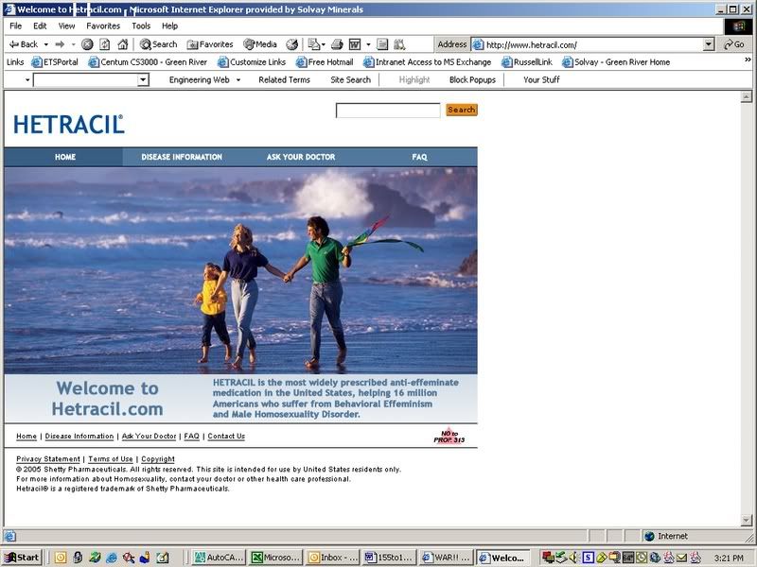Select the Disease Information nav tab
The width and height of the screenshot is (757, 567).
pyautogui.click(x=182, y=157)
